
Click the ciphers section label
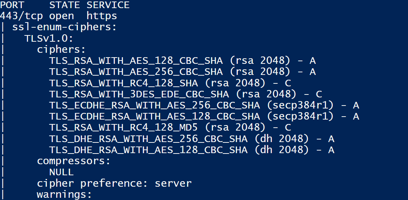click(61, 49)
